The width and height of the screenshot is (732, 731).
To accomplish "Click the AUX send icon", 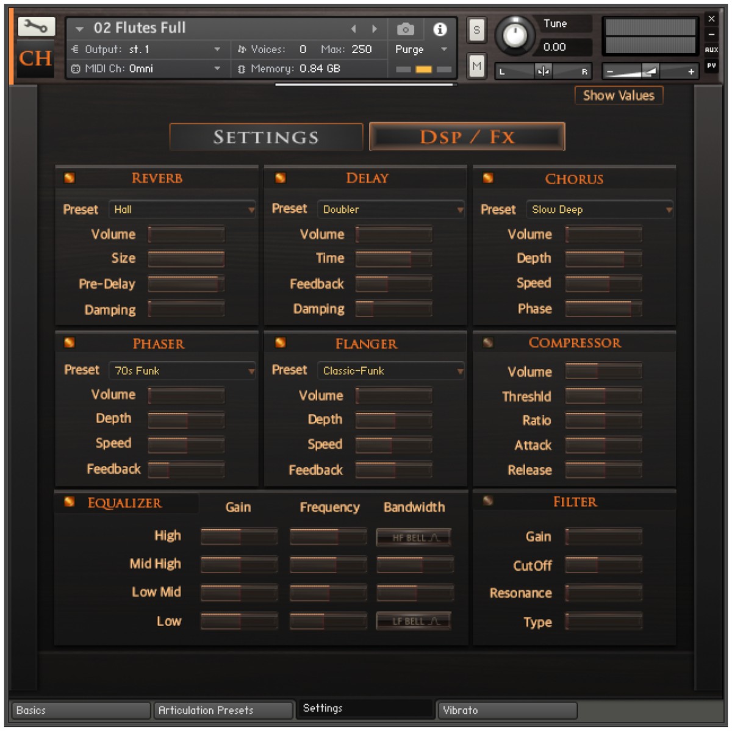I will pyautogui.click(x=711, y=49).
